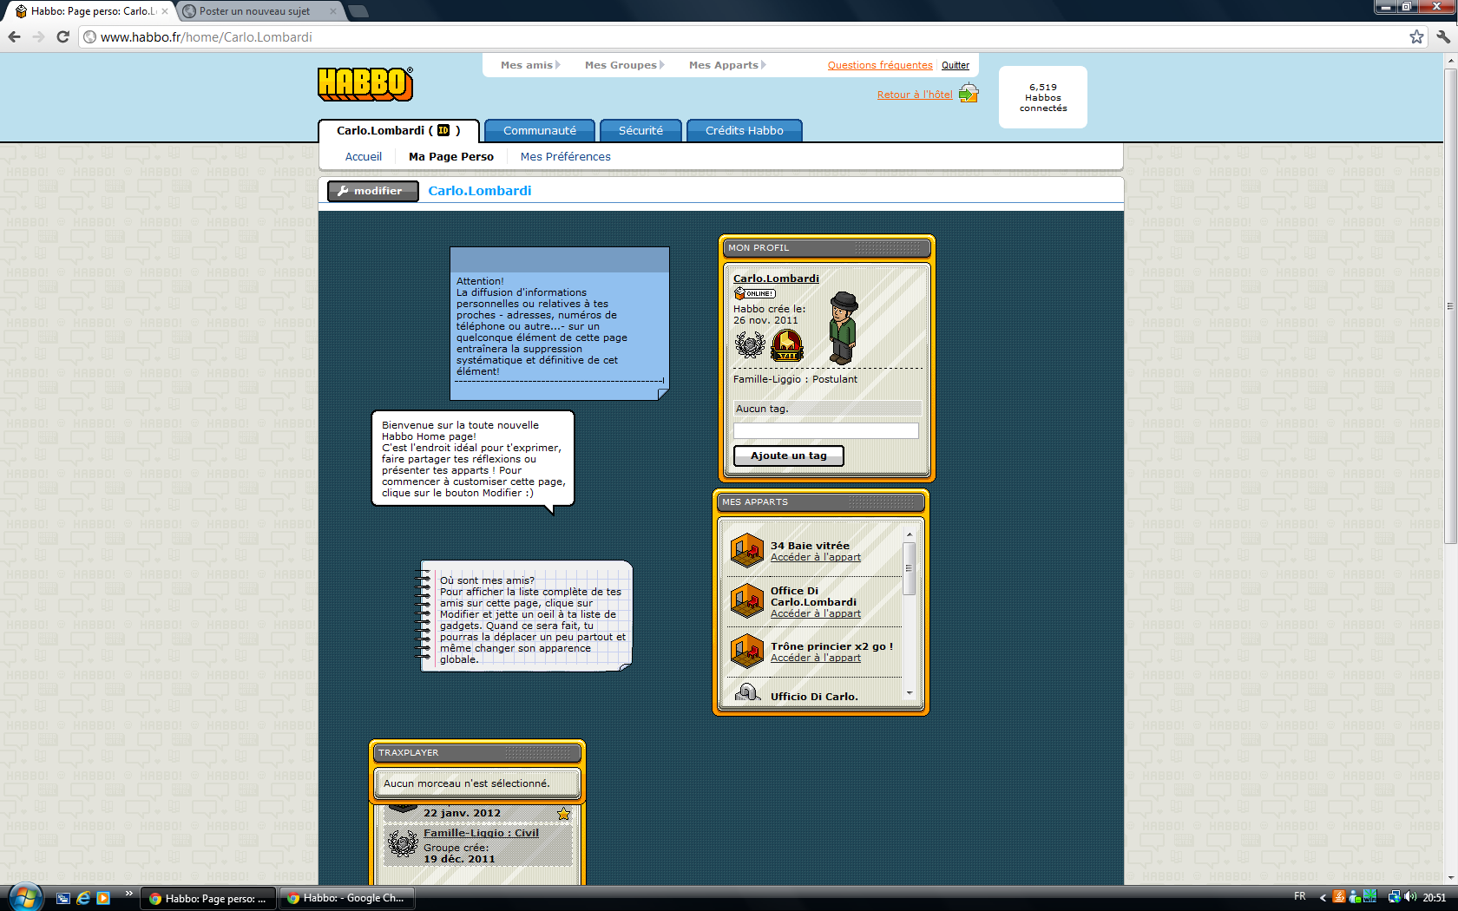Click the ID badge icon next to Carlo.Lombardi

443,130
